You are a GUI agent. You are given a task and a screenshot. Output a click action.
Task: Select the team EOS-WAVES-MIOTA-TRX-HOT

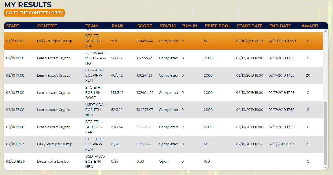click(x=96, y=58)
